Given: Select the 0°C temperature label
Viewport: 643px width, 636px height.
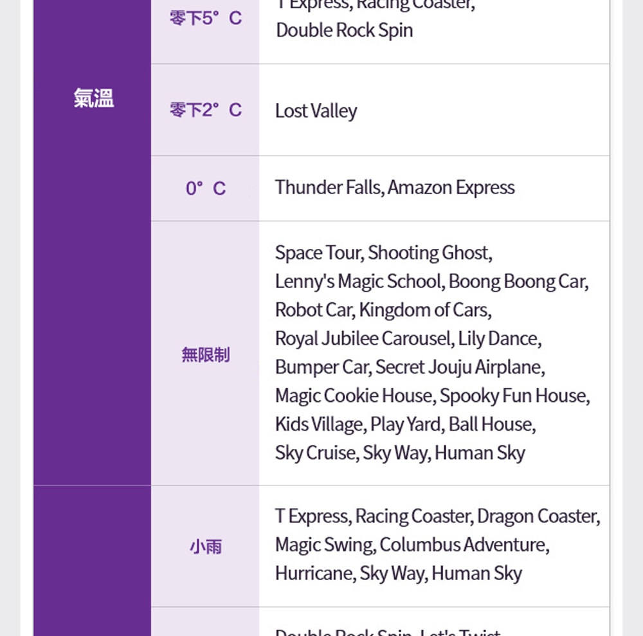Looking at the screenshot, I should pos(205,188).
